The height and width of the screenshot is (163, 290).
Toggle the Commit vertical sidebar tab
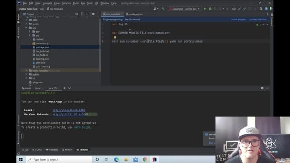19,32
